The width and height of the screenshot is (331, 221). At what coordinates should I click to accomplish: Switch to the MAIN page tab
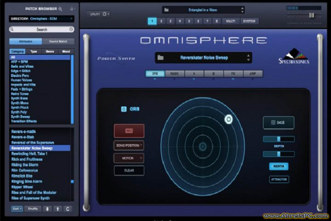tap(174, 74)
